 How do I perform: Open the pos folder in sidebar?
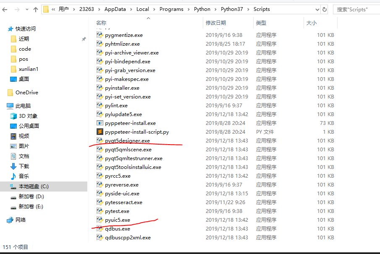[x=24, y=59]
